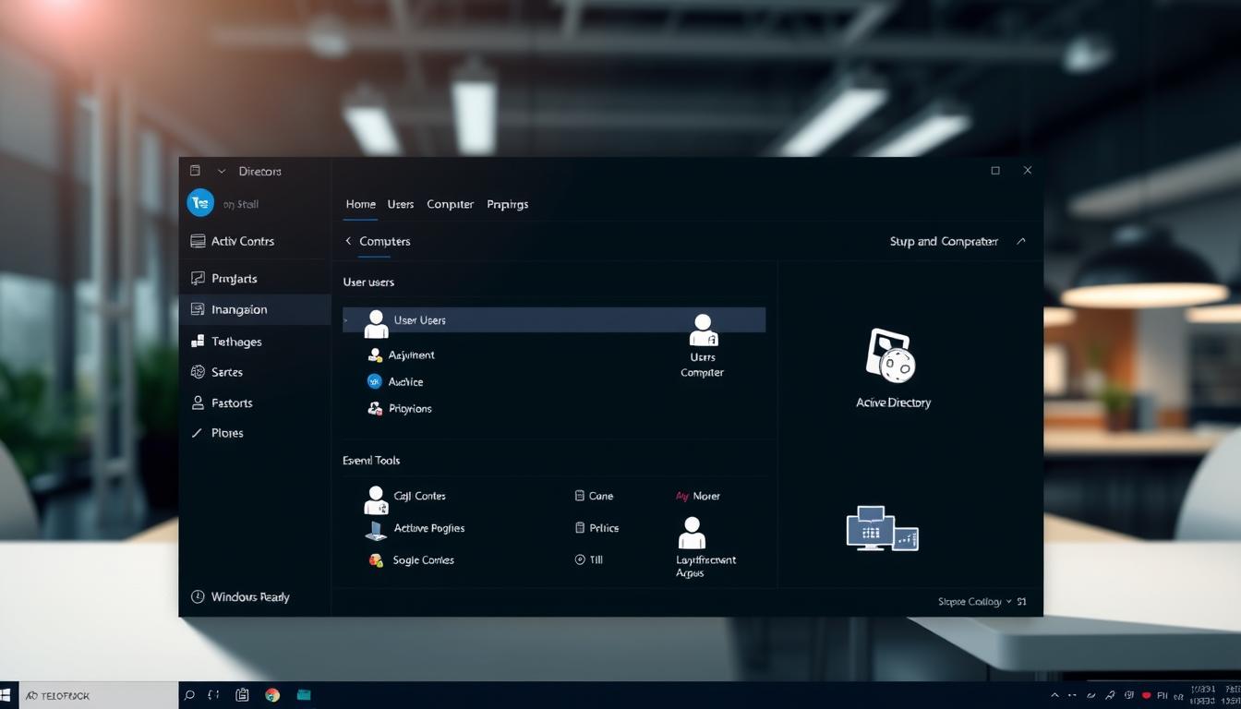Click the dual-monitor computers icon in right panel
Screen dimensions: 1241x709
880,528
